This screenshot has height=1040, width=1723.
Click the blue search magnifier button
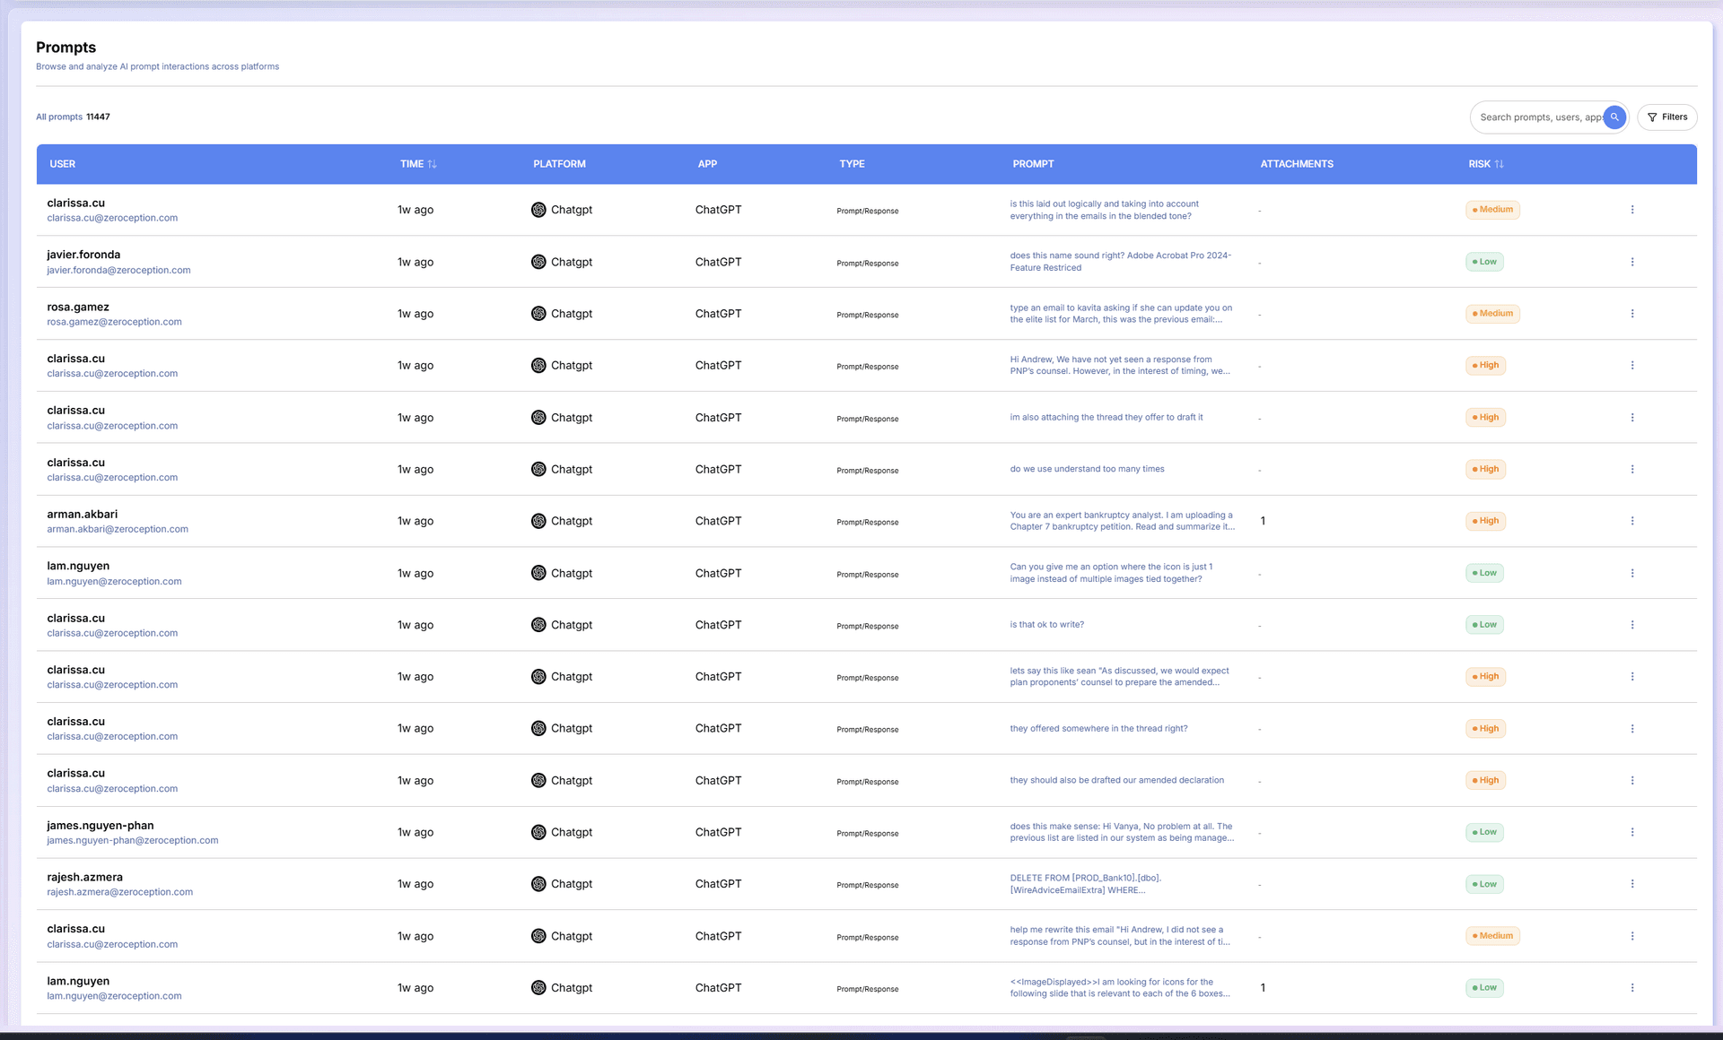coord(1614,117)
